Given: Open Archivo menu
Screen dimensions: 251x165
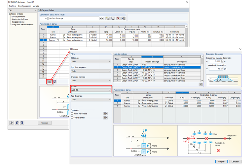Looking at the screenshot, I should (12, 6).
